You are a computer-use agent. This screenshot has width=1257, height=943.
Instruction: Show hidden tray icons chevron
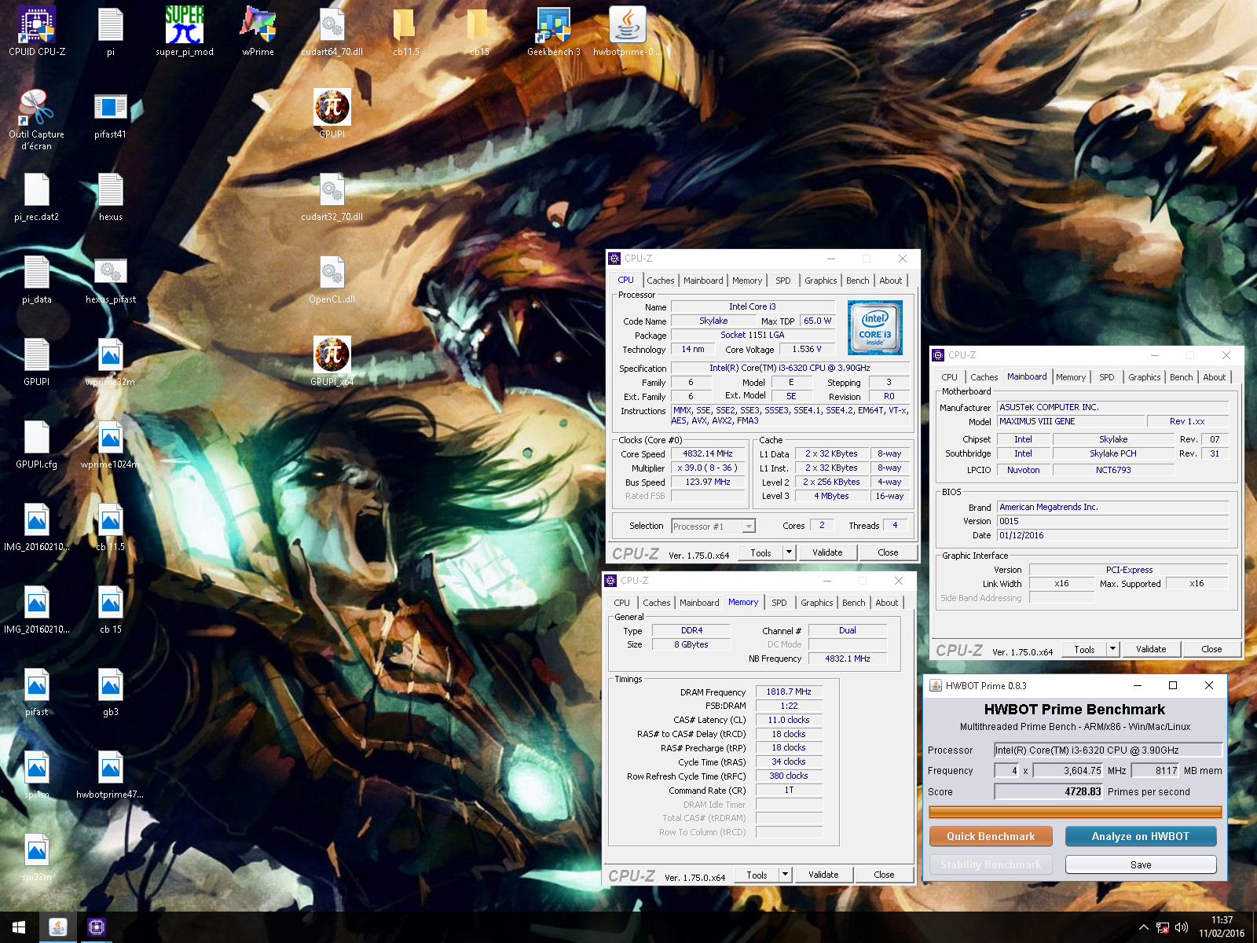[1144, 927]
